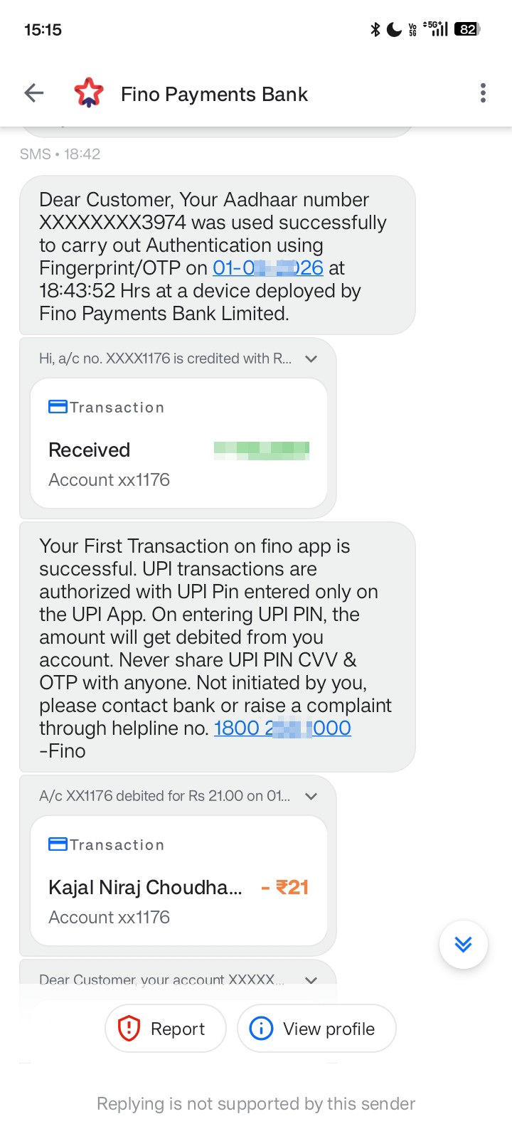Image resolution: width=512 pixels, height=1141 pixels.
Task: Tap the View profile button
Action: (316, 1029)
